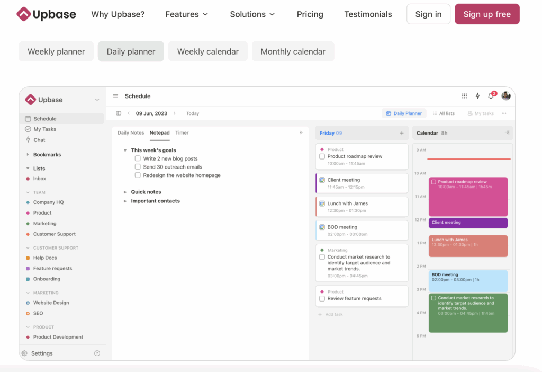Open the Solutions dropdown in navigation
The height and width of the screenshot is (372, 542).
click(252, 14)
